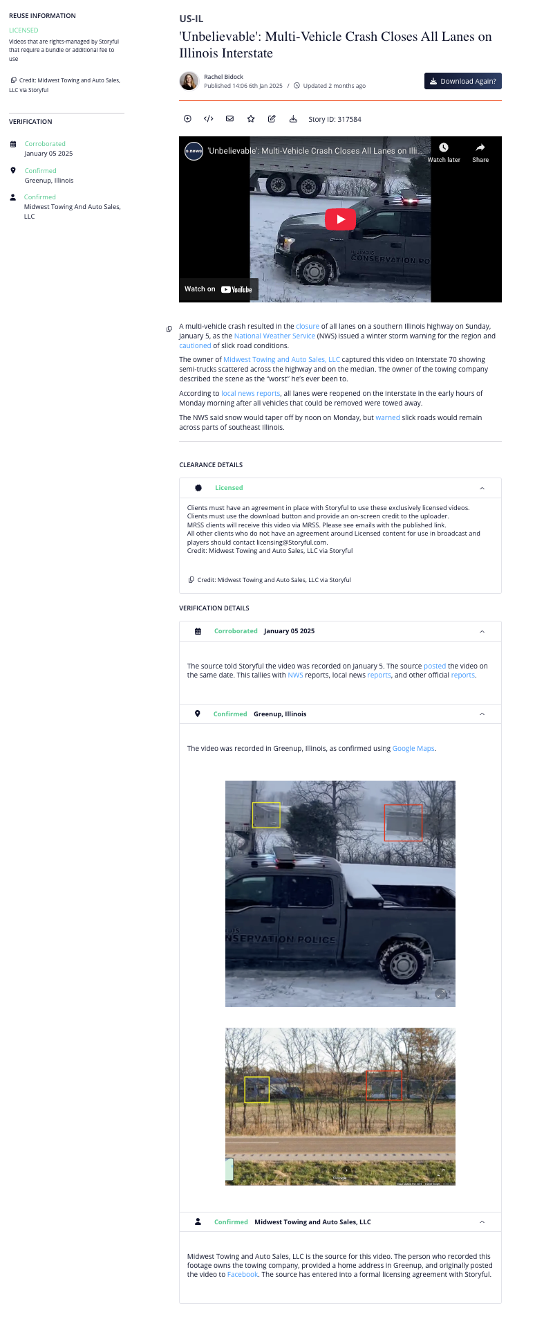This screenshot has width=535, height=1326.
Task: Copy credit icon in Clearance Details box
Action: [x=191, y=580]
